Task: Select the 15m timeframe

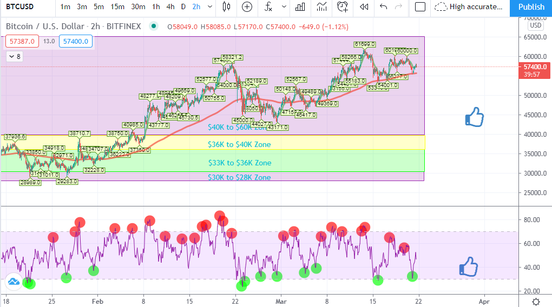Action: [x=117, y=6]
